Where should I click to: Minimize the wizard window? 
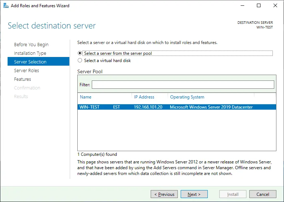242,6
